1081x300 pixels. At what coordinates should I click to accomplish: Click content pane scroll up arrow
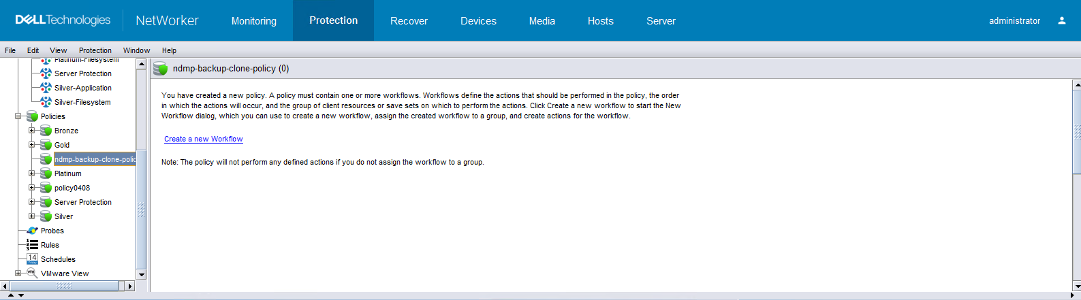tap(1076, 85)
